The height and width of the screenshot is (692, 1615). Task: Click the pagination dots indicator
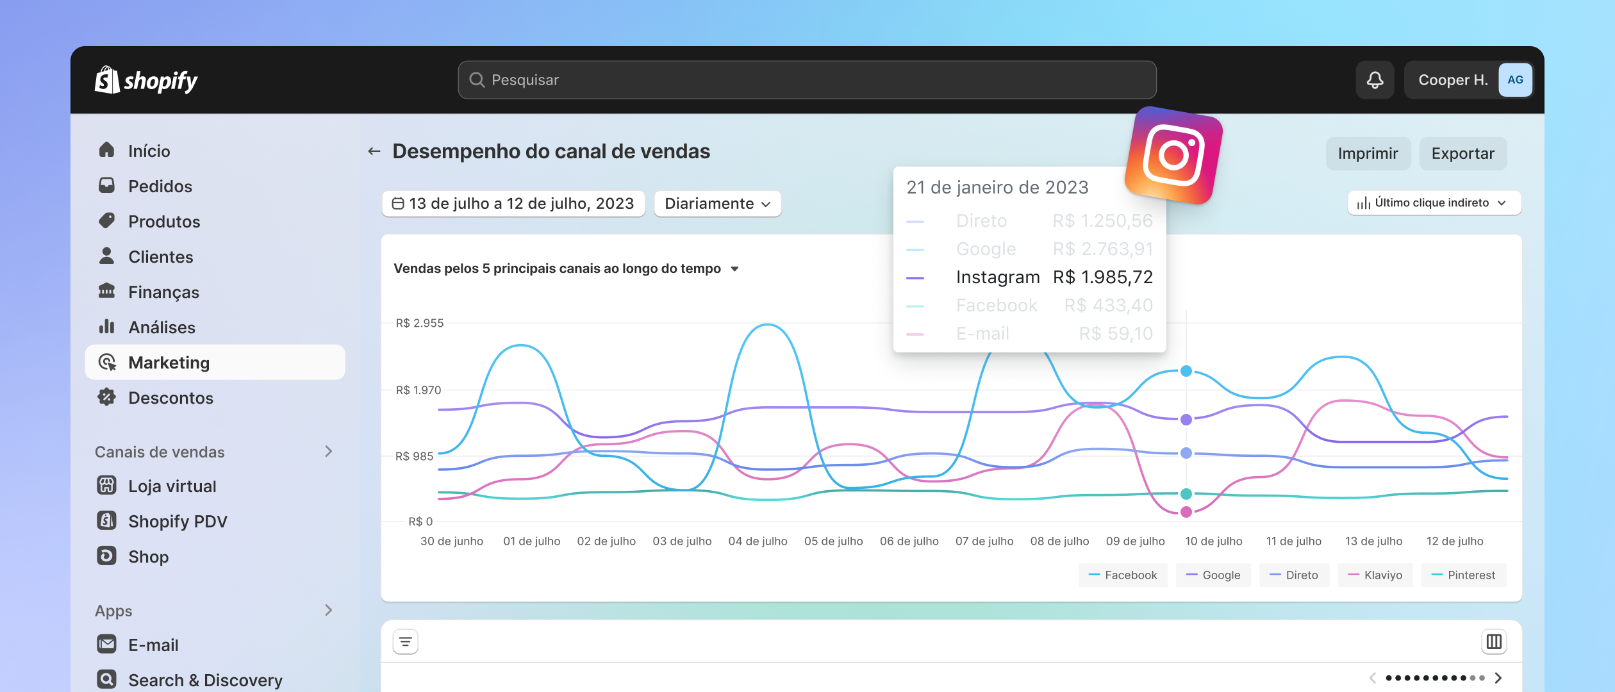point(1436,678)
